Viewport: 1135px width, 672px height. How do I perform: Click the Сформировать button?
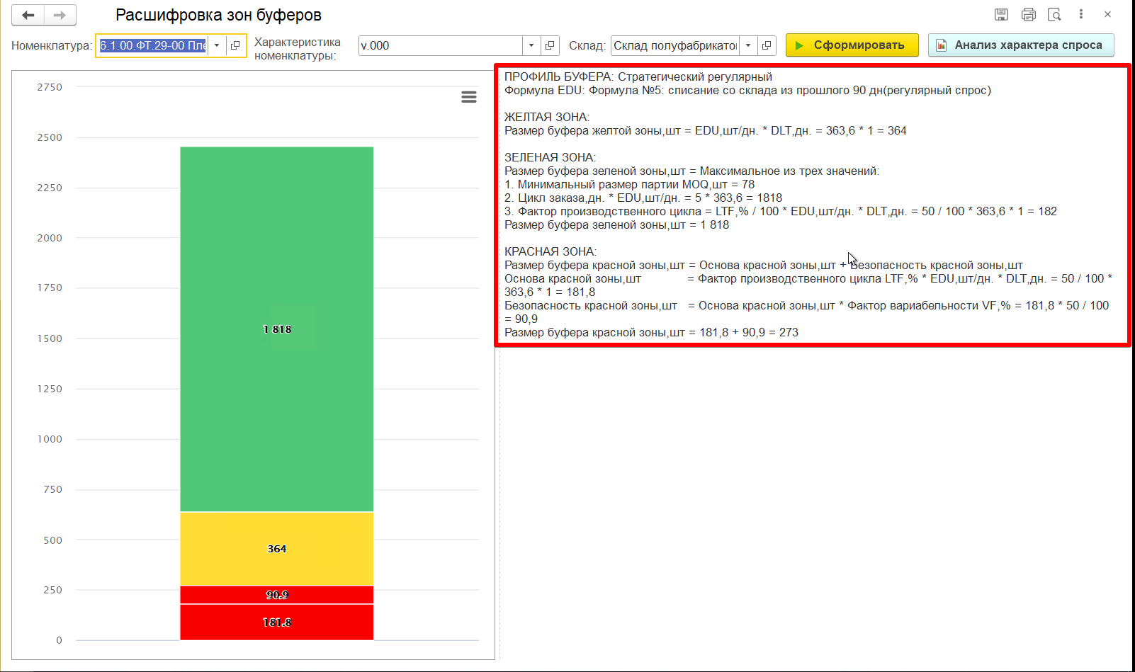852,45
